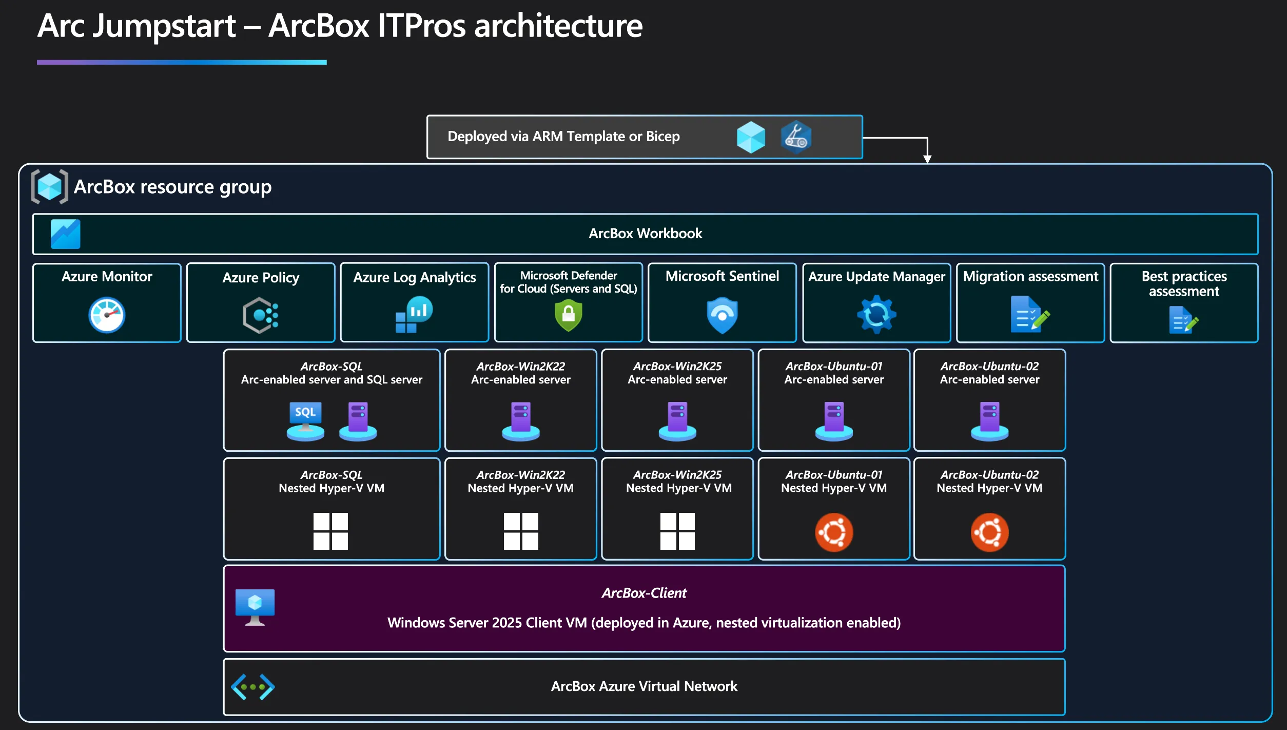Select the ArcBox-Win2K25 Arc-enabled server card
This screenshot has height=730, width=1287.
[x=677, y=400]
